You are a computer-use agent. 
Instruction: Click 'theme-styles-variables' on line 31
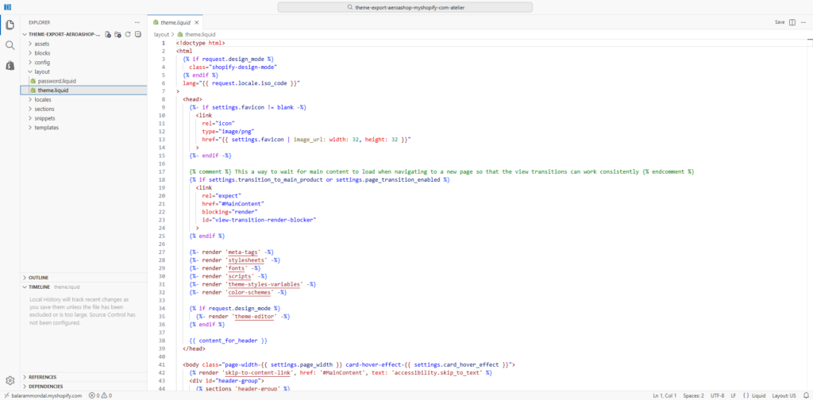[264, 284]
